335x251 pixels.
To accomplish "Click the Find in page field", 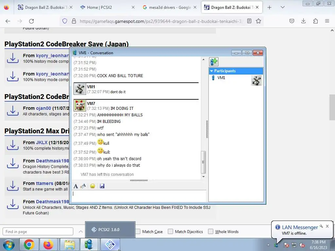I will [38, 232].
